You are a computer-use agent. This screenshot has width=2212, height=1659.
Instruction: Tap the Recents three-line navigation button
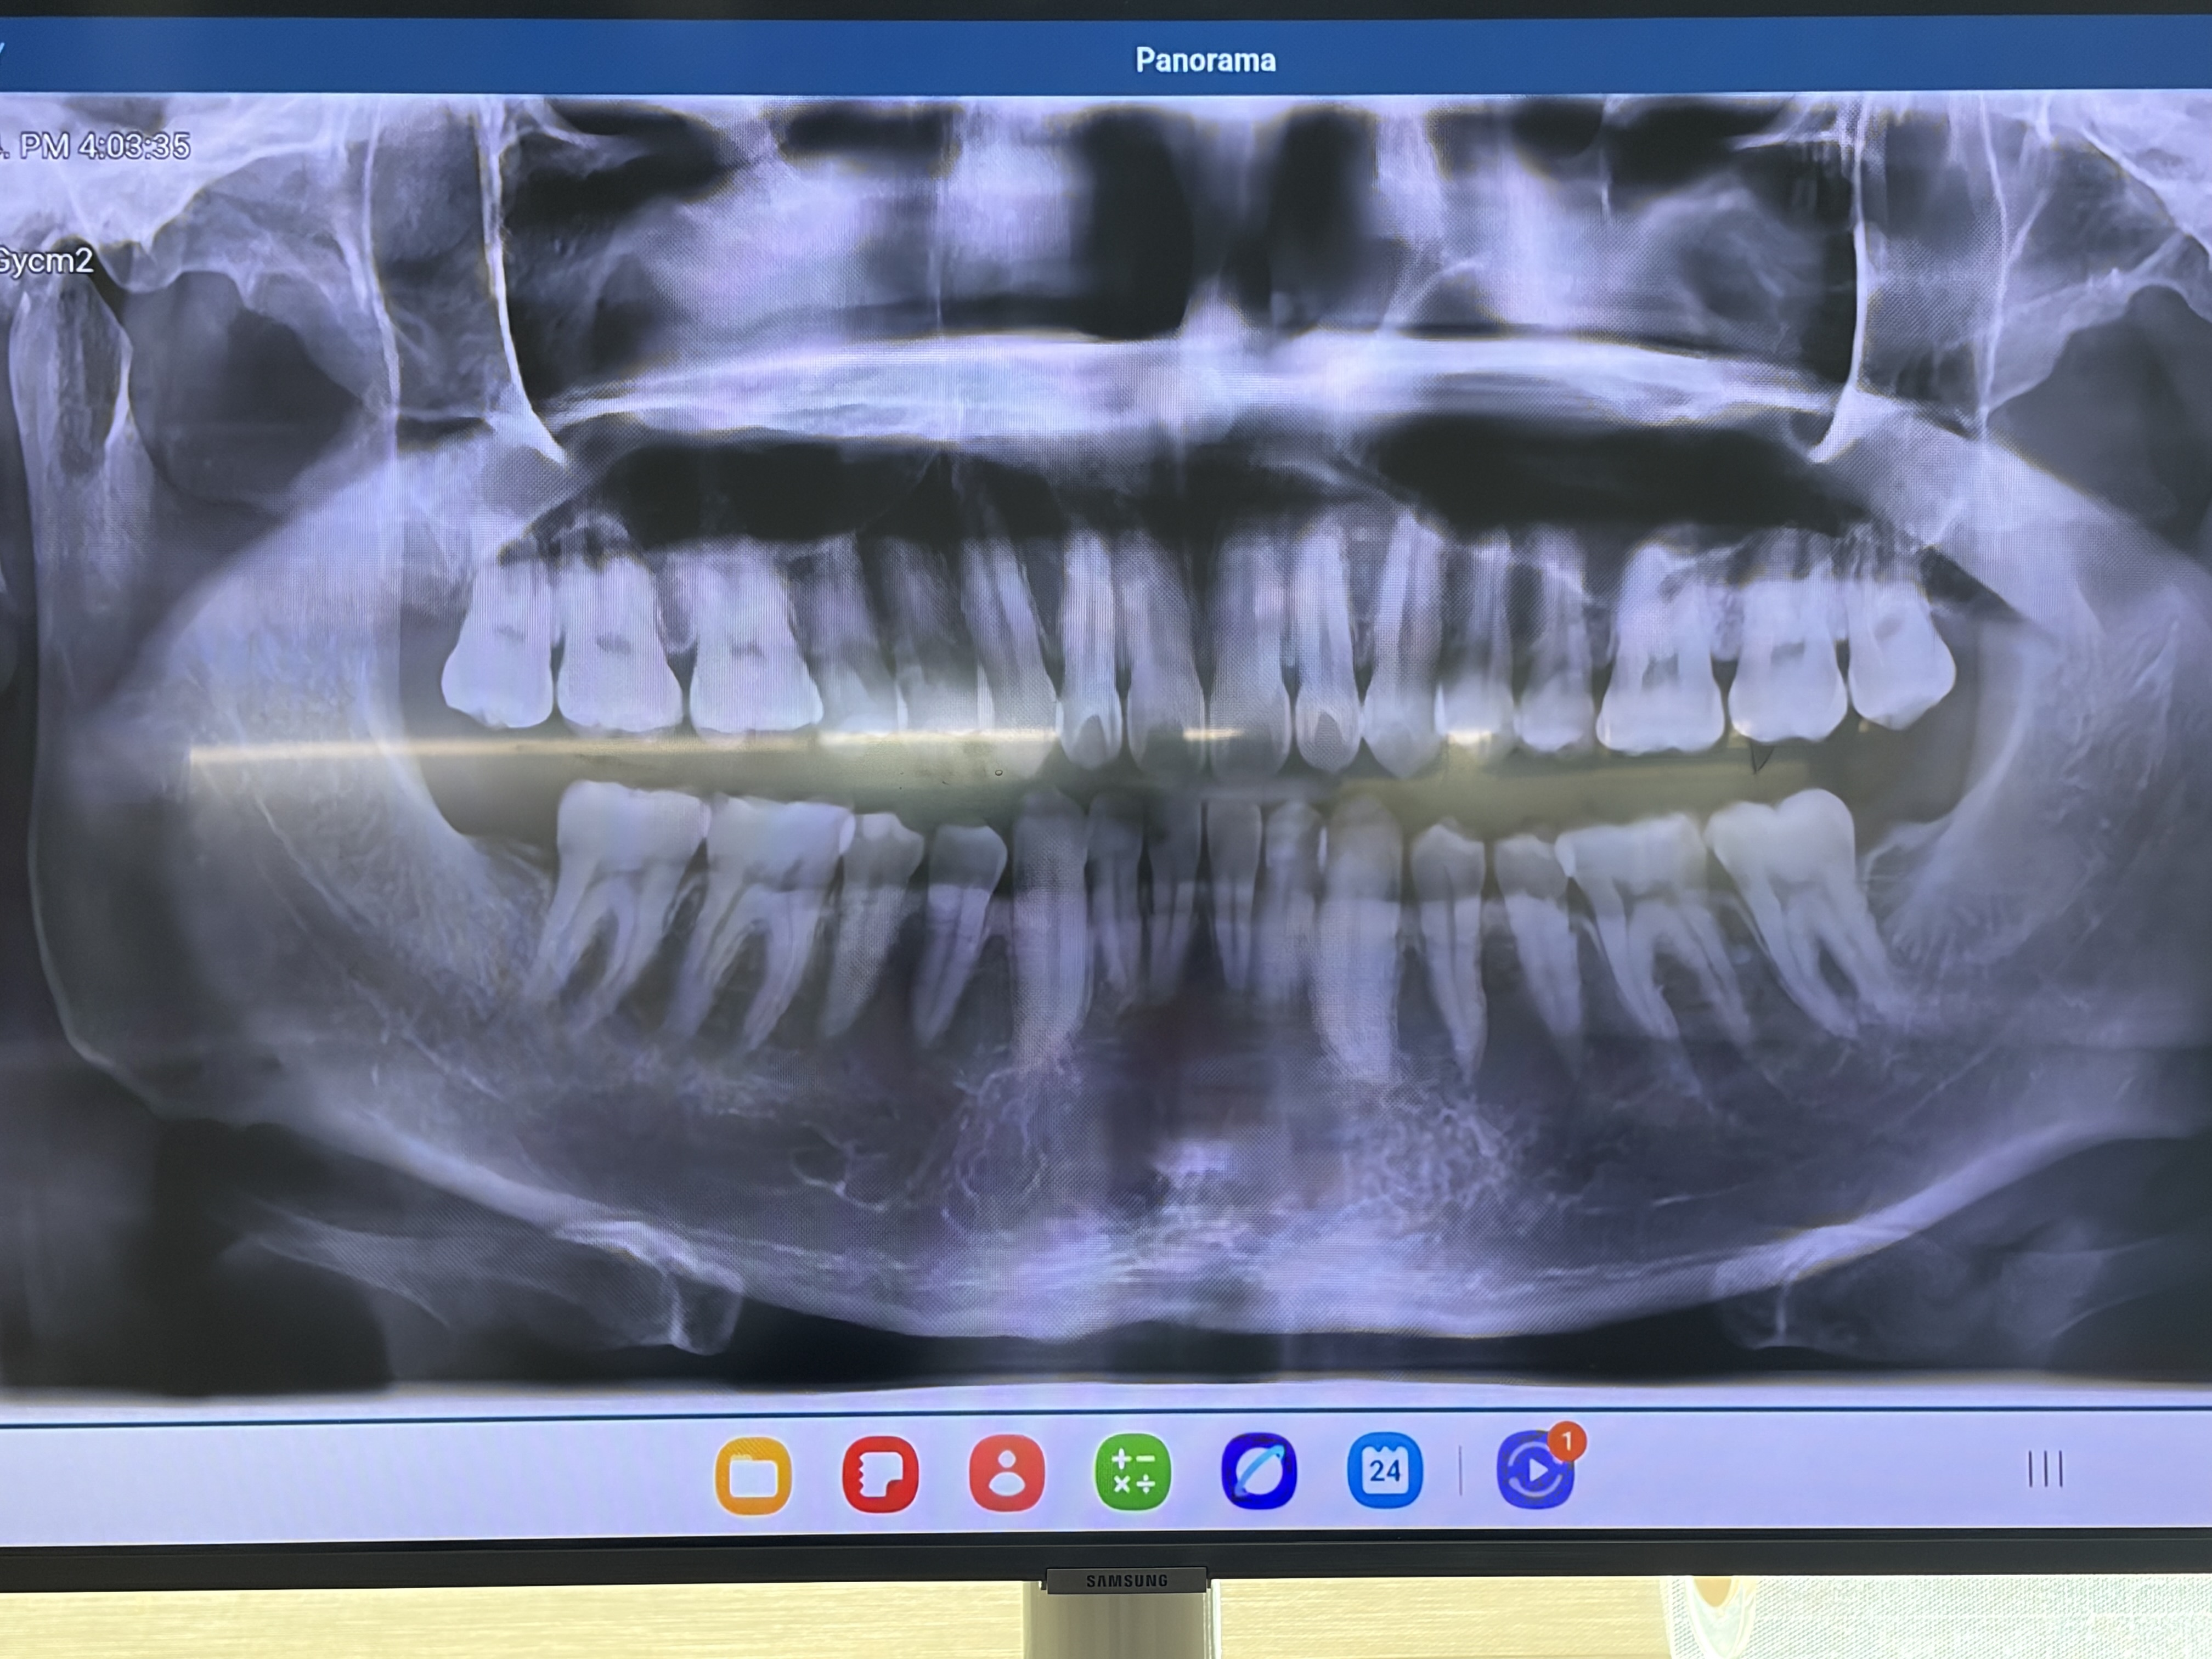(2045, 1469)
